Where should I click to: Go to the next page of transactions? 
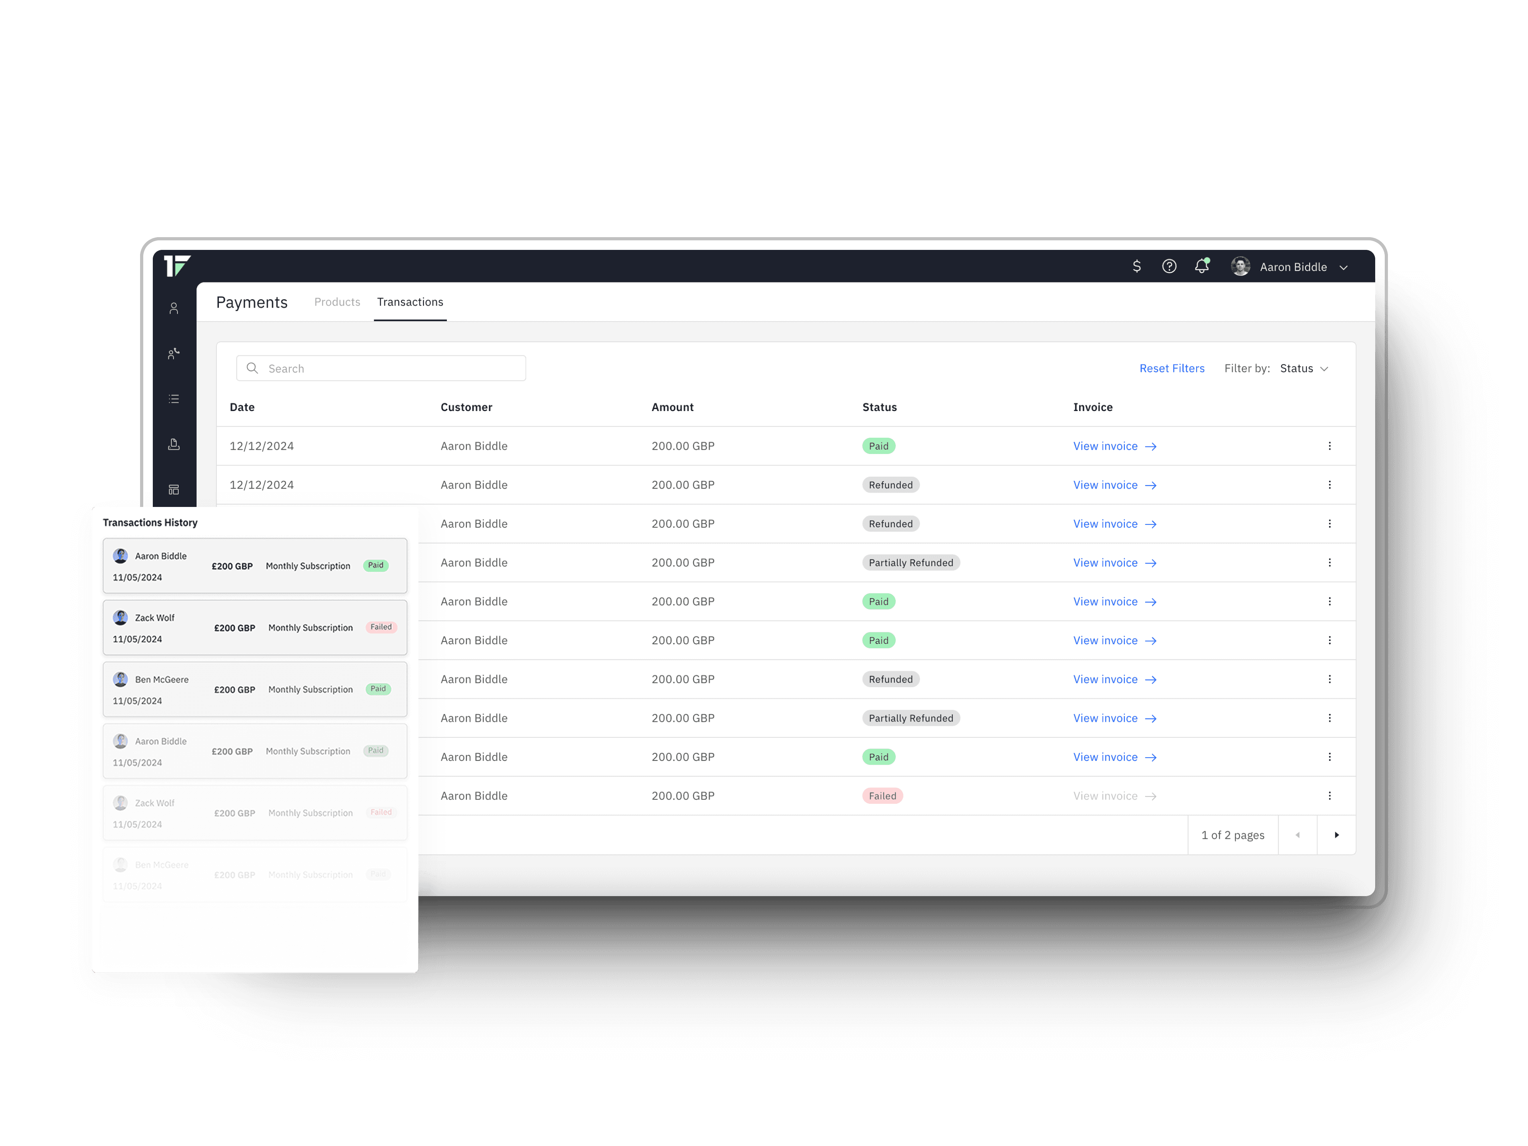point(1337,835)
